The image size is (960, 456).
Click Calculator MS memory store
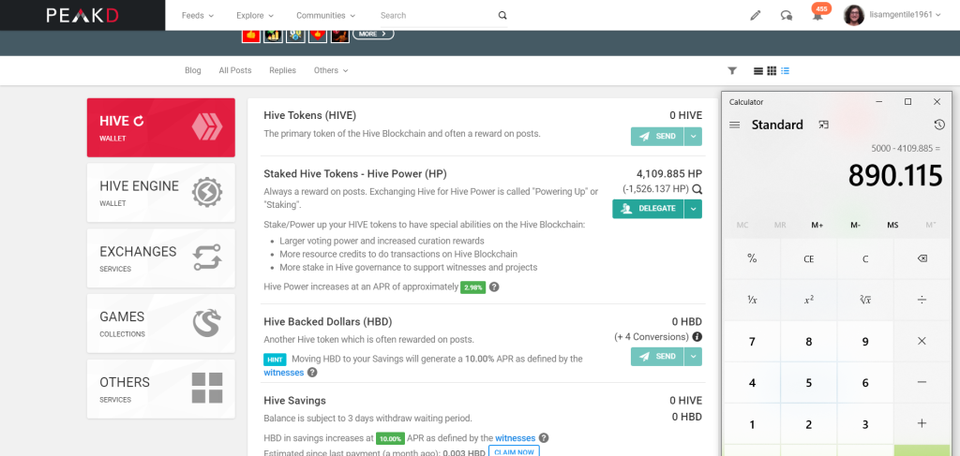892,225
